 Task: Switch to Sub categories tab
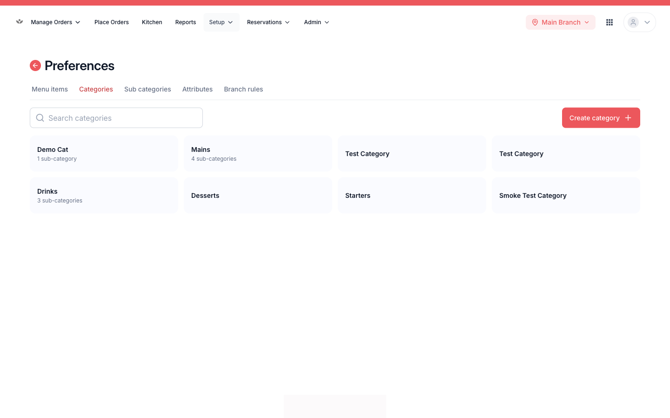147,89
